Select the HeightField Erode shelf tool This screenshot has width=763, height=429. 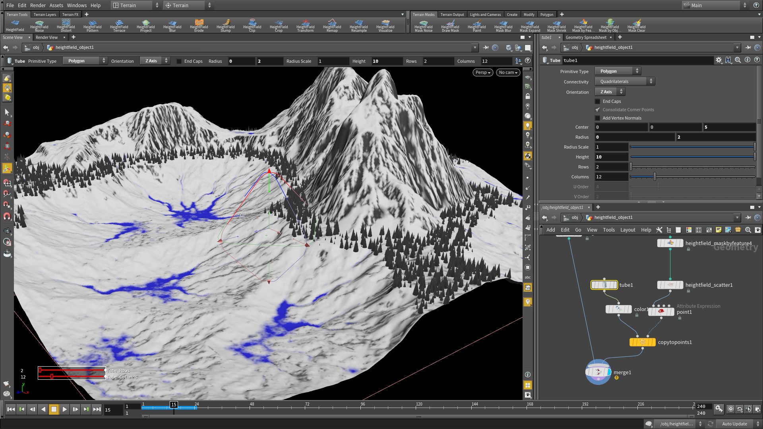pyautogui.click(x=199, y=25)
